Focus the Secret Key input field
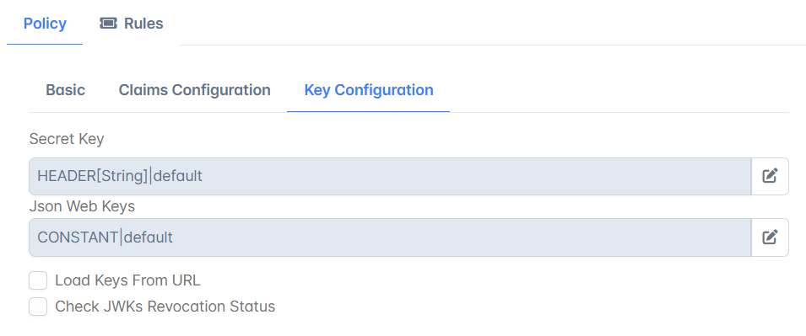The height and width of the screenshot is (336, 806). pyautogui.click(x=390, y=176)
